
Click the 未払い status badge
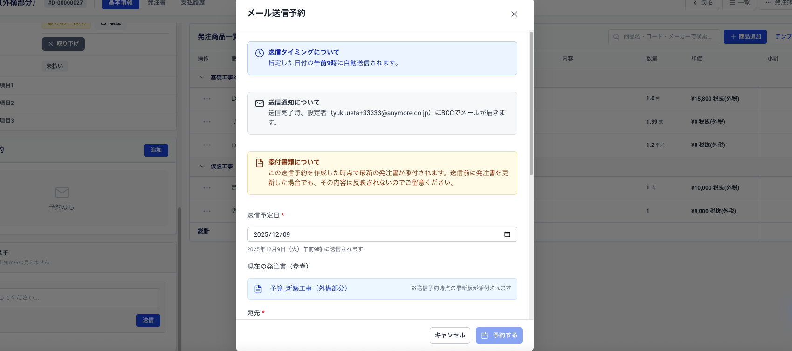coord(55,66)
